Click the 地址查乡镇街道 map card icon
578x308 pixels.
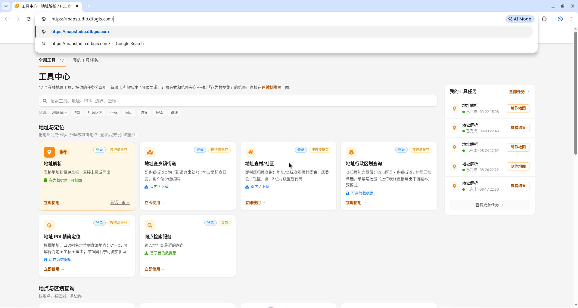pyautogui.click(x=150, y=152)
